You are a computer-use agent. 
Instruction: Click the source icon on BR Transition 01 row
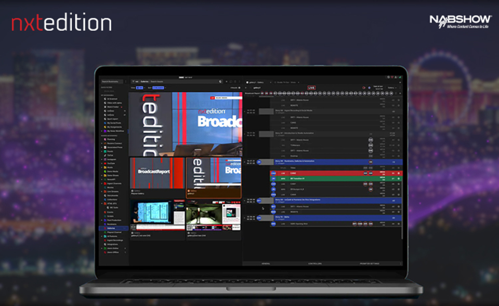[274, 179]
